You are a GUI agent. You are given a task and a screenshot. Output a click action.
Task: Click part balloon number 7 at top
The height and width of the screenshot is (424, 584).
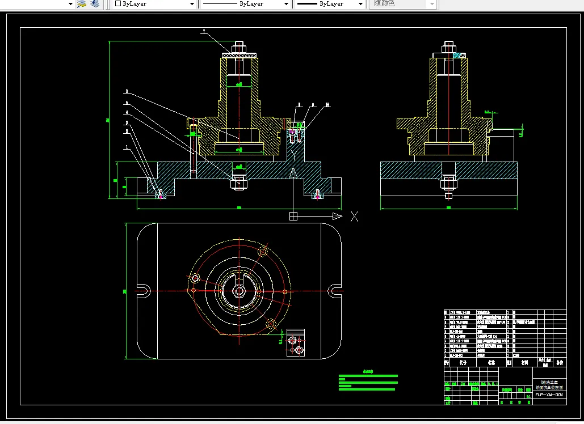click(203, 32)
